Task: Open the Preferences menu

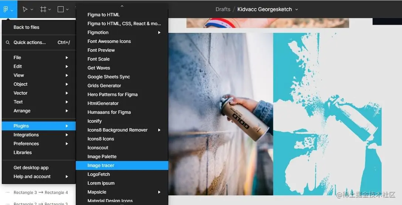Action: coord(39,144)
